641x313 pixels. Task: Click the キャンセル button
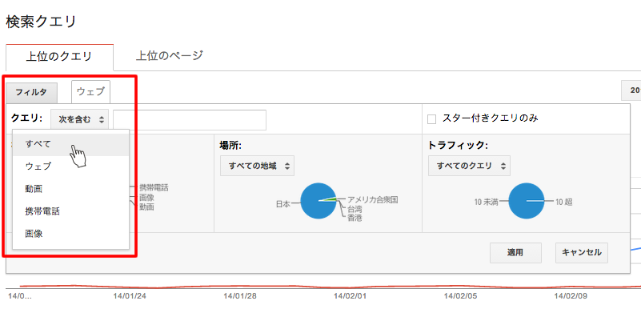click(x=582, y=253)
